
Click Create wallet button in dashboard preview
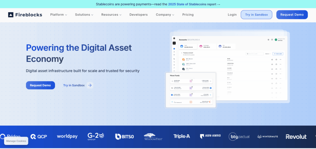tap(278, 54)
